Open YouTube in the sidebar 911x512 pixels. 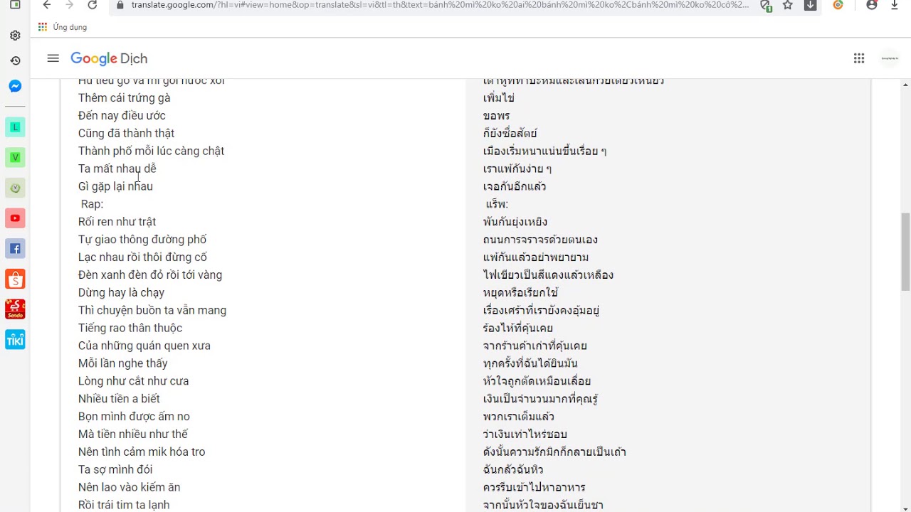(x=15, y=218)
